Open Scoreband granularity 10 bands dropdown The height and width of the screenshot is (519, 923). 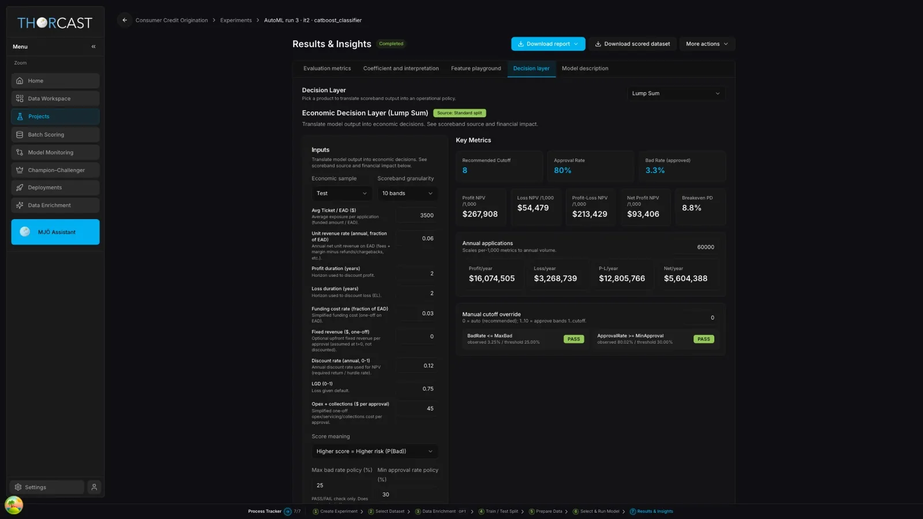407,193
